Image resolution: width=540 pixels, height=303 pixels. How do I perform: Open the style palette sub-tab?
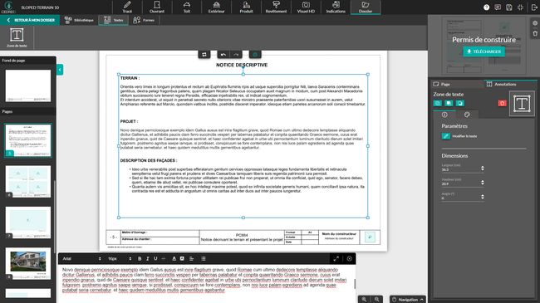(467, 115)
